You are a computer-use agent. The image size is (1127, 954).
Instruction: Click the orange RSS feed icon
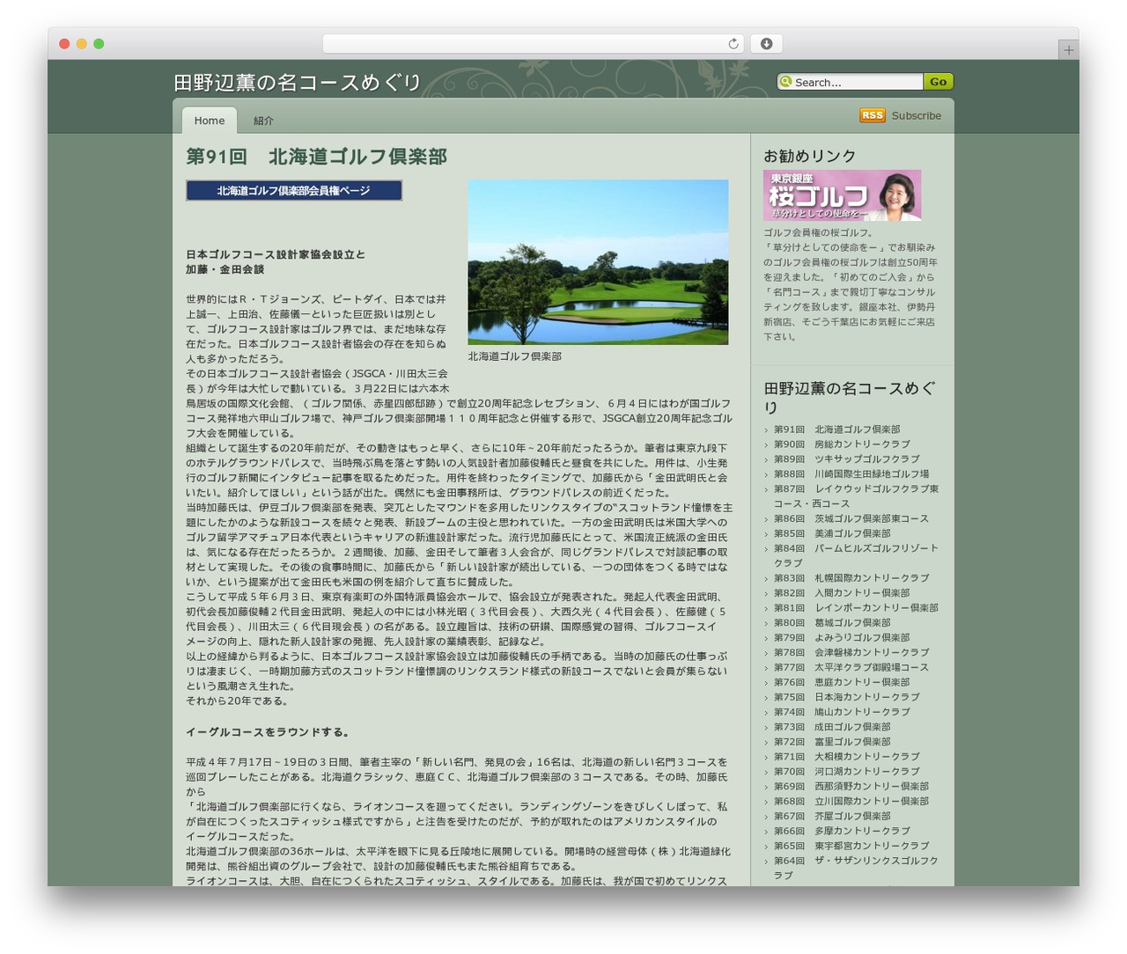pos(873,115)
